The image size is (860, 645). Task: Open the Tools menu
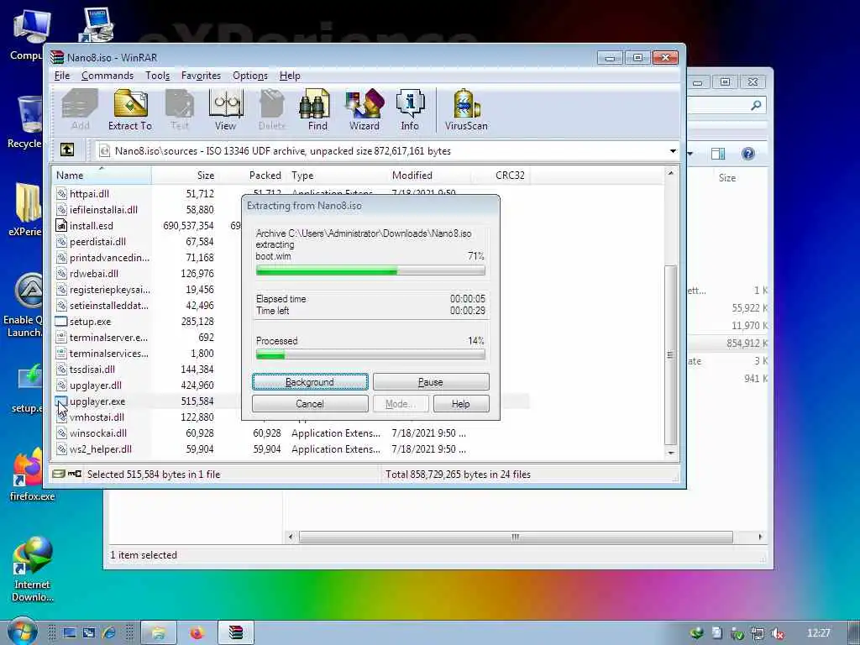pyautogui.click(x=157, y=76)
